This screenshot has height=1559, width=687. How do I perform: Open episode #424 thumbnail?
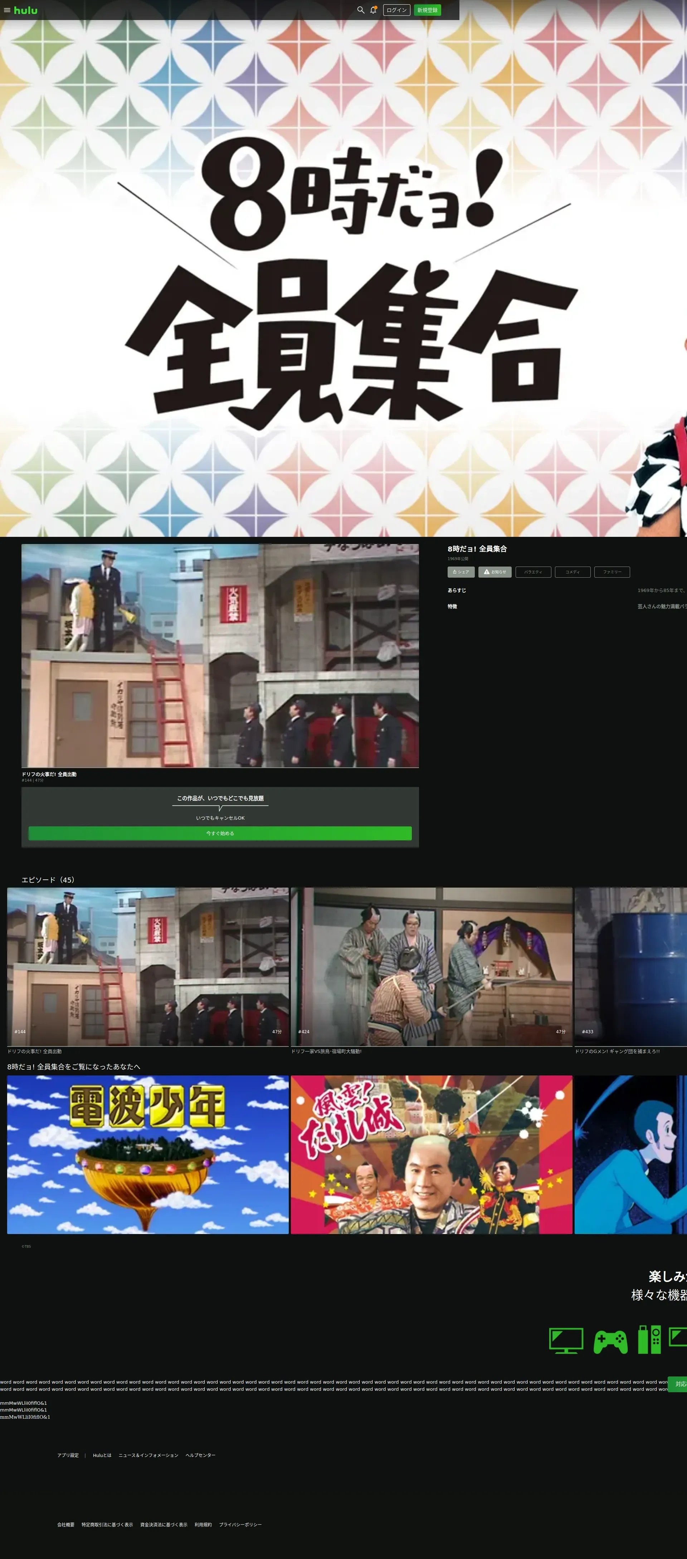[x=431, y=967]
